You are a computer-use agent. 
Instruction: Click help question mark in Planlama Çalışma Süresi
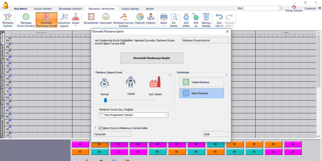click(169, 76)
